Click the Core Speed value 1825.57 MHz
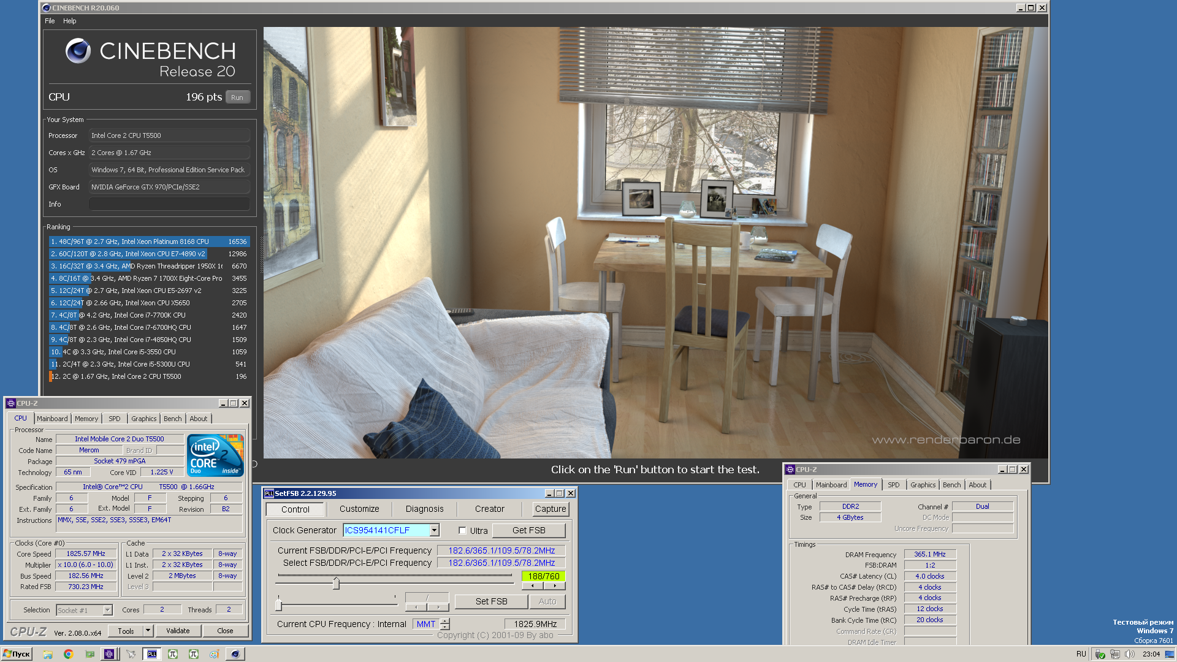Image resolution: width=1177 pixels, height=662 pixels. [x=86, y=554]
